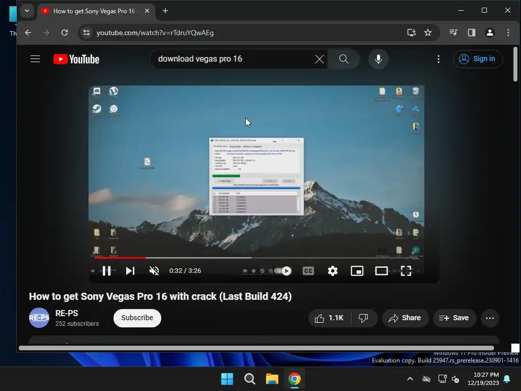Click the Sign in button

[x=477, y=59]
